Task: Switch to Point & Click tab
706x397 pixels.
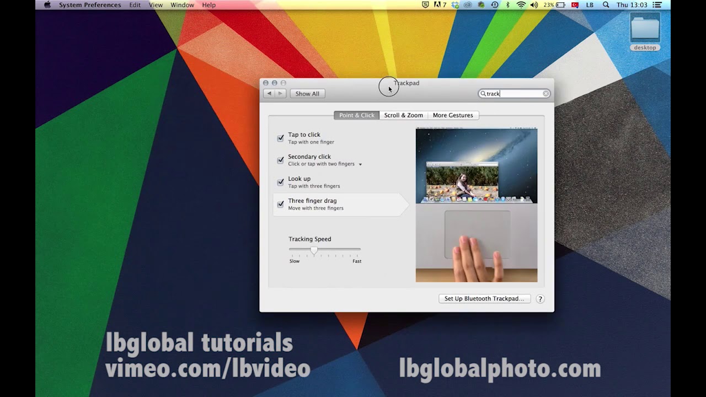Action: tap(356, 115)
